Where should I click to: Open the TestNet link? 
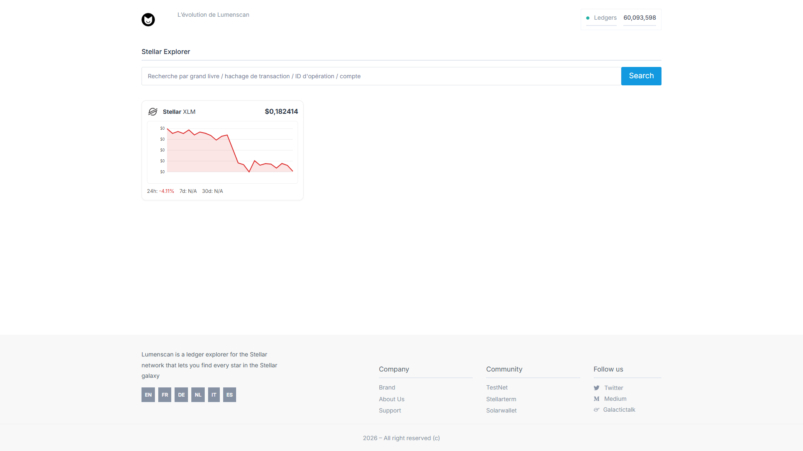click(x=497, y=387)
